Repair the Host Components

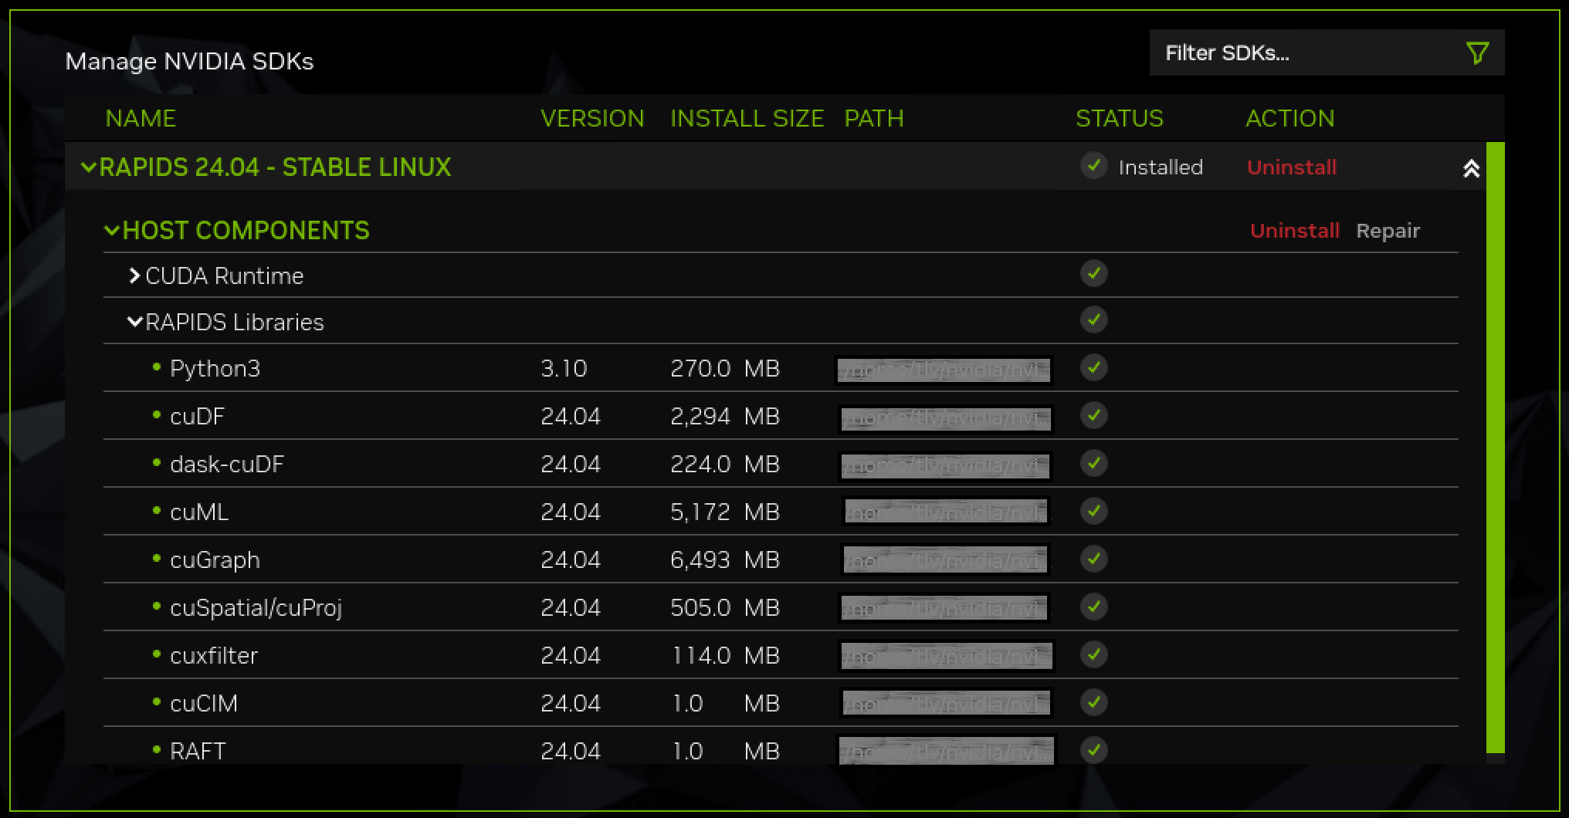pos(1388,231)
